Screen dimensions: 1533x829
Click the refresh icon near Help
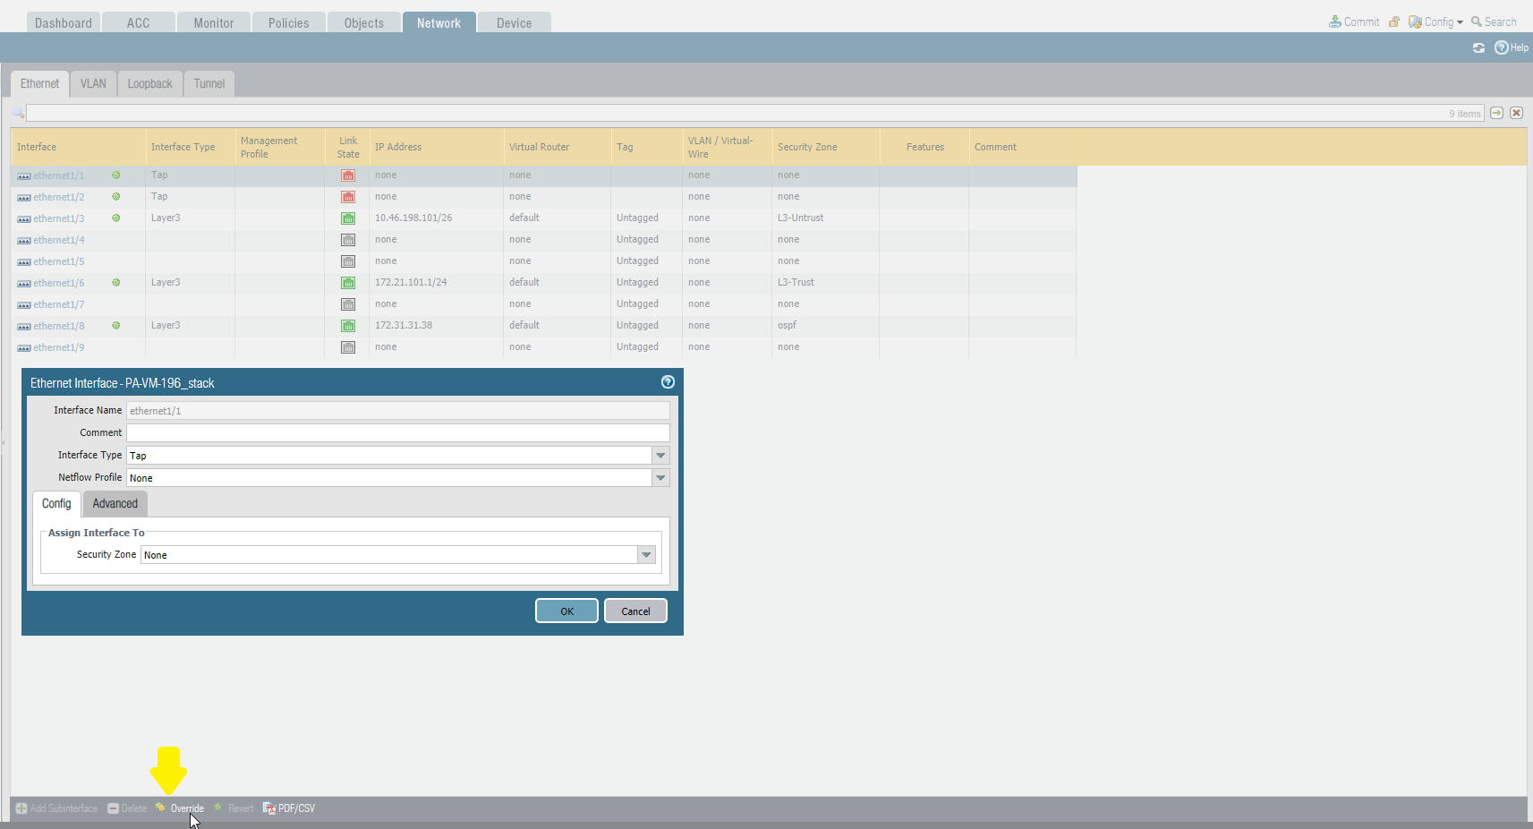click(1478, 47)
